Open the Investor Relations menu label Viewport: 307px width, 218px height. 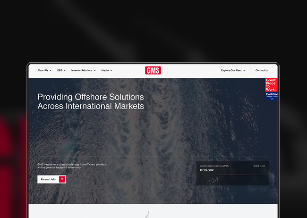click(x=82, y=70)
